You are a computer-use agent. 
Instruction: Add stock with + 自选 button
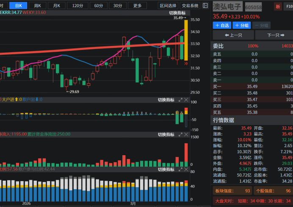(222, 25)
